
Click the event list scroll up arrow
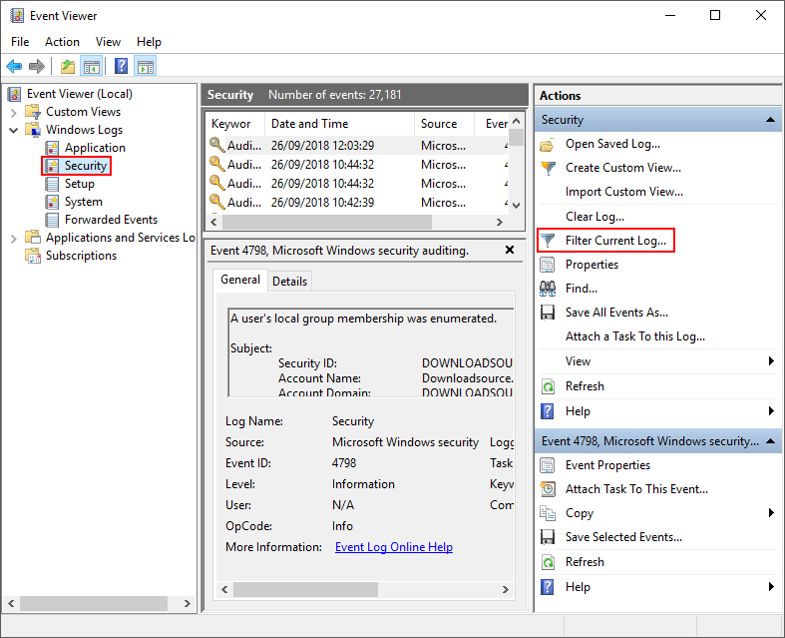pos(517,121)
